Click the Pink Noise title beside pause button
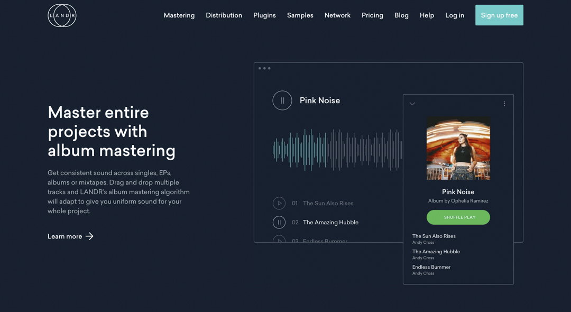Image resolution: width=571 pixels, height=312 pixels. pos(320,100)
